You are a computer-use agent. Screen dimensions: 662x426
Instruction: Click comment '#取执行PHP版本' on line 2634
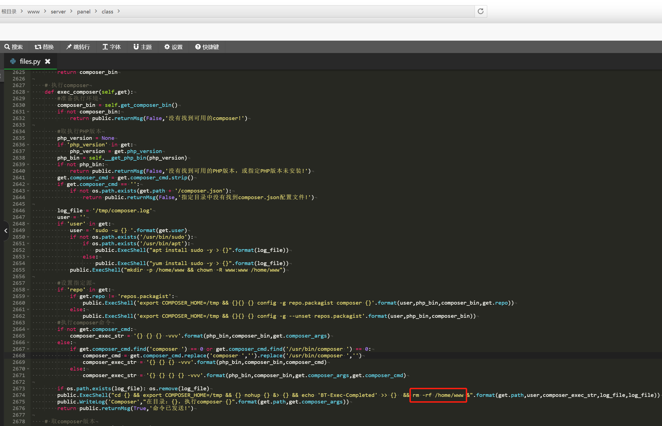[x=79, y=131]
